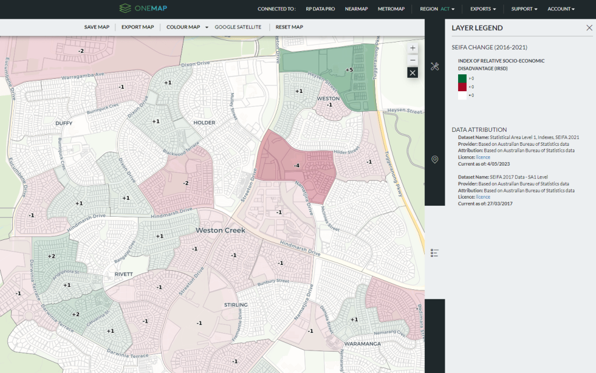
Task: Click the zoom out icon on map
Action: [412, 60]
